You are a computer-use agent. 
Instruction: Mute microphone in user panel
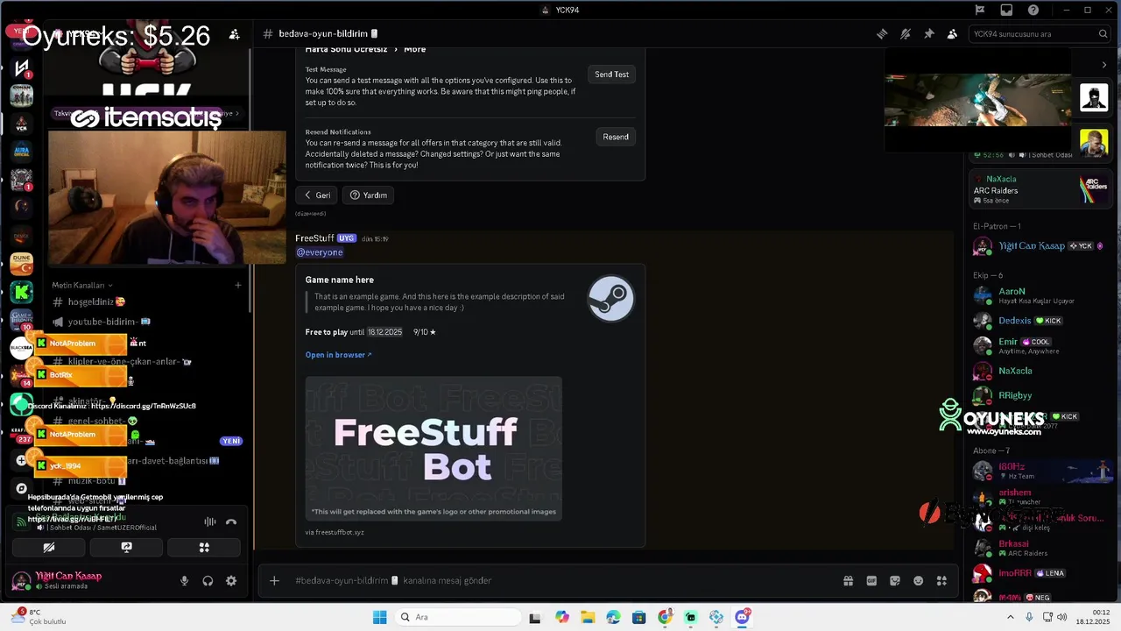click(184, 581)
